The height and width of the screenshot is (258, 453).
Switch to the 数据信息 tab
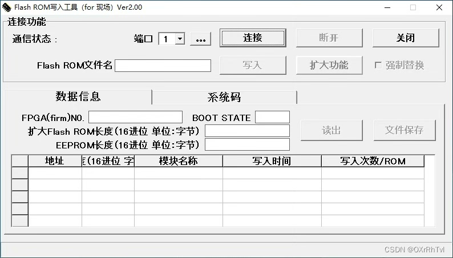tap(78, 96)
